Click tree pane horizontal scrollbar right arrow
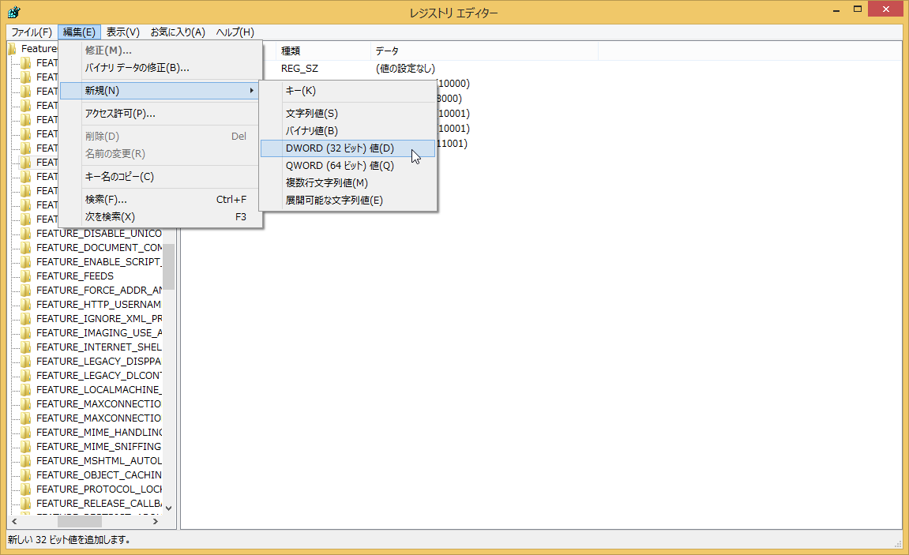This screenshot has height=555, width=909. click(x=155, y=522)
